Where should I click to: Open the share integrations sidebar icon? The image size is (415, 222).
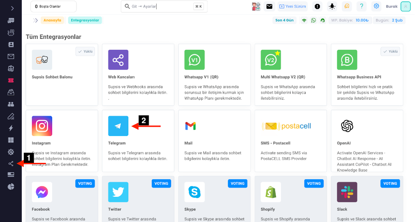pyautogui.click(x=11, y=164)
